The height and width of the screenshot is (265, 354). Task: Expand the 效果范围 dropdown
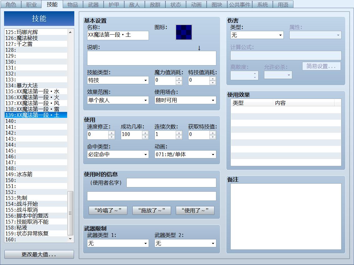[118, 100]
